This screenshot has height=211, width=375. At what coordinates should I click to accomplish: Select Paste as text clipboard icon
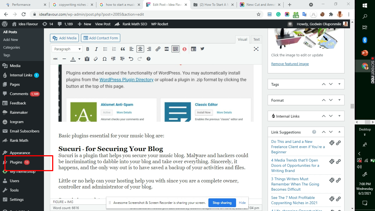[87, 59]
